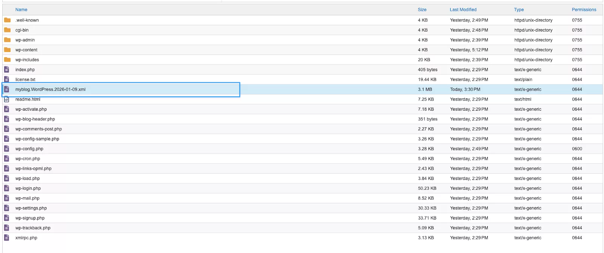Sort by the Permissions column header

tap(584, 10)
